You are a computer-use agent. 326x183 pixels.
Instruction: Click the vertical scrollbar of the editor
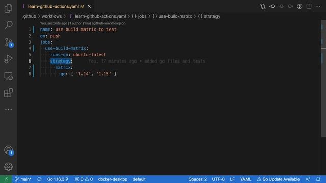pyautogui.click(x=323, y=78)
